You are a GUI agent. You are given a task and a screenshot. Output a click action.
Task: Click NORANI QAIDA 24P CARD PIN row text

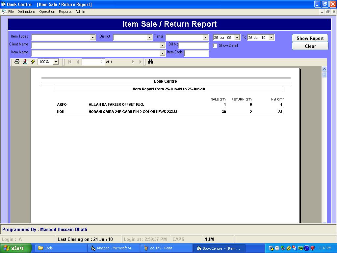pos(133,112)
